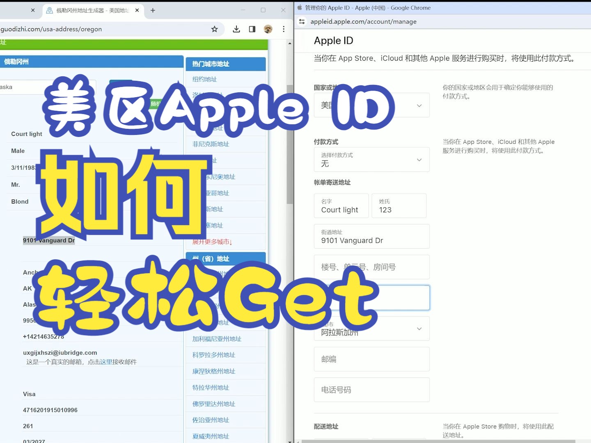Viewport: 591px width, 443px height.
Task: Open Chrome downloads icon
Action: coord(236,29)
